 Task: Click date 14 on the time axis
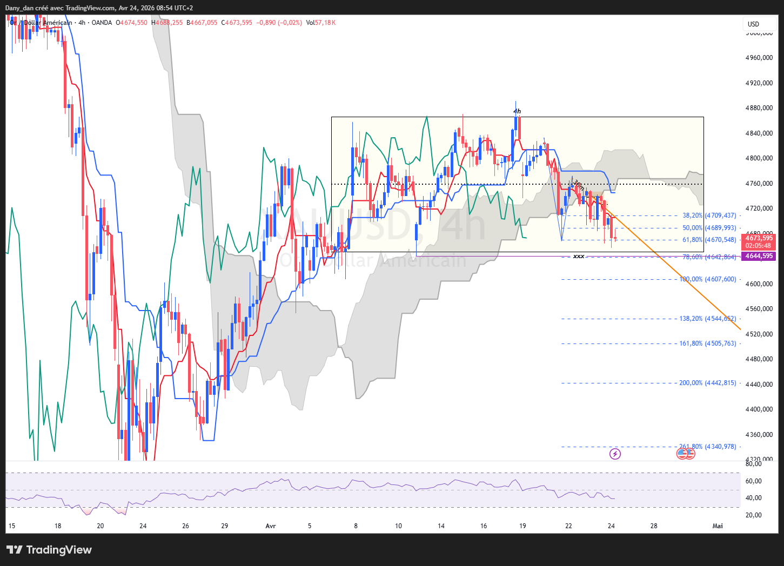pos(441,526)
